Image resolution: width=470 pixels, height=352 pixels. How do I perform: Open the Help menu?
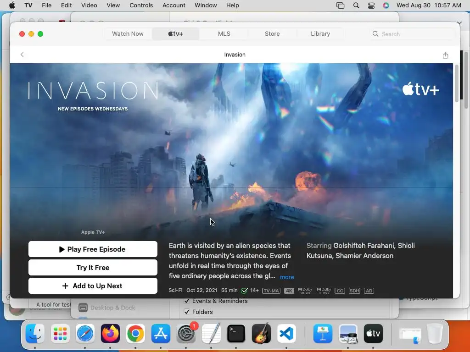coord(232,5)
